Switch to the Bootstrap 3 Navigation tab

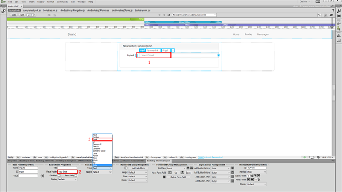pyautogui.click(x=66, y=161)
